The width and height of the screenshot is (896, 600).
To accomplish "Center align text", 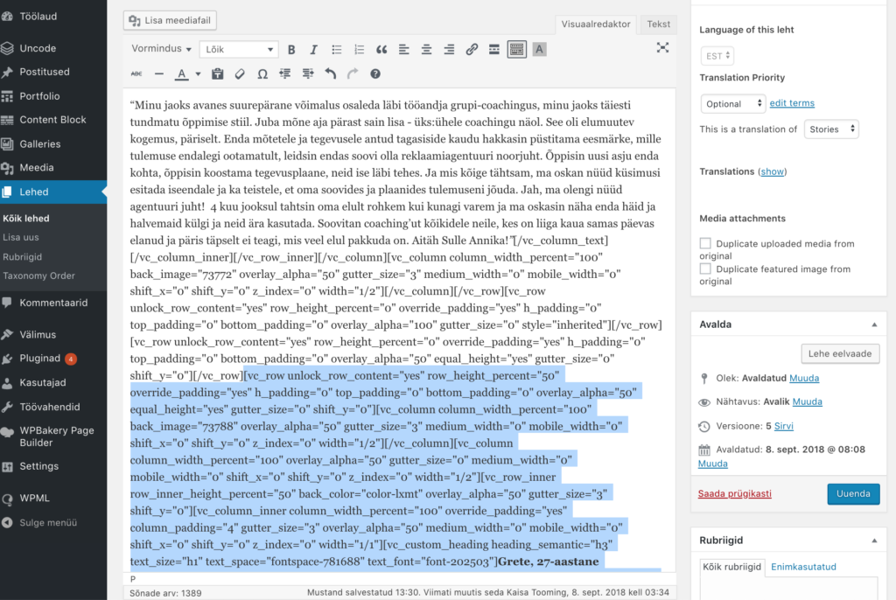I will [x=426, y=50].
